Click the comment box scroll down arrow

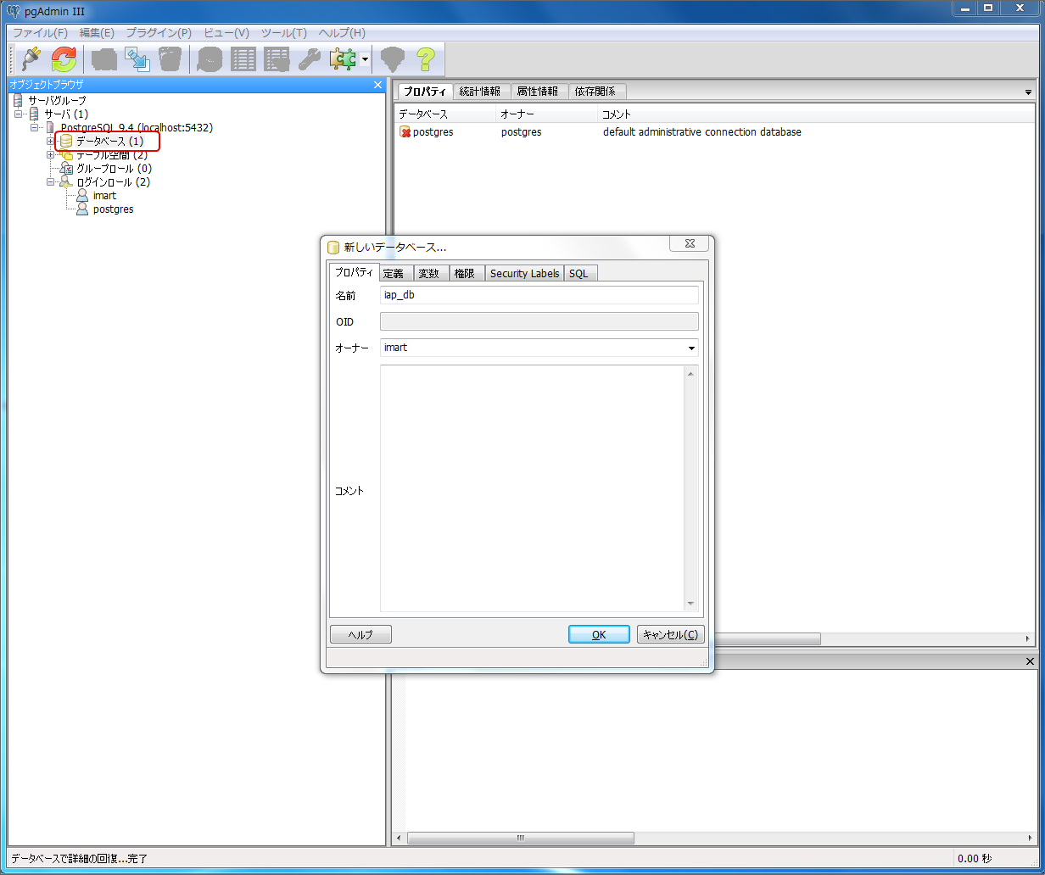[x=690, y=603]
